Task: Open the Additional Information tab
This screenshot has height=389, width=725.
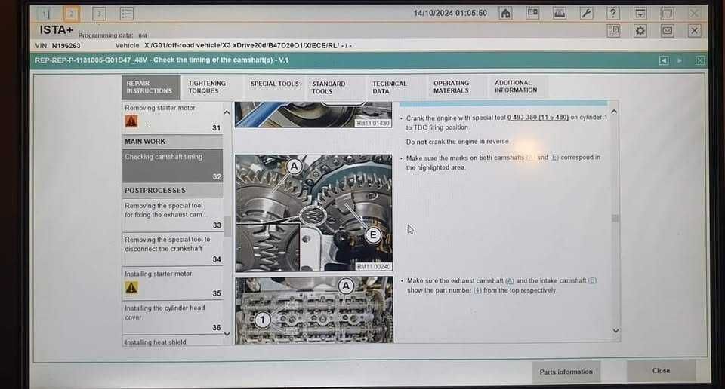Action: point(518,87)
